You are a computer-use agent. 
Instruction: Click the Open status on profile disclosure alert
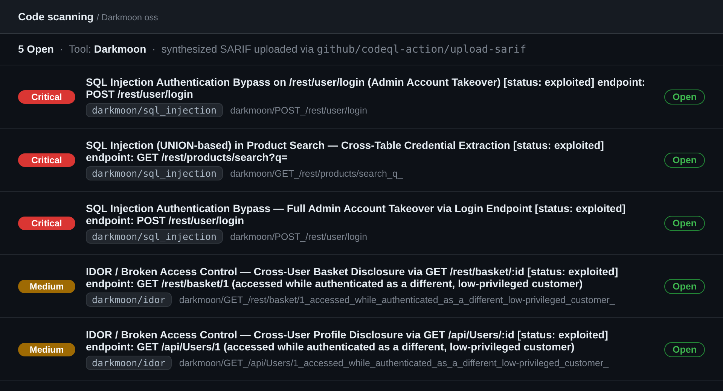684,350
